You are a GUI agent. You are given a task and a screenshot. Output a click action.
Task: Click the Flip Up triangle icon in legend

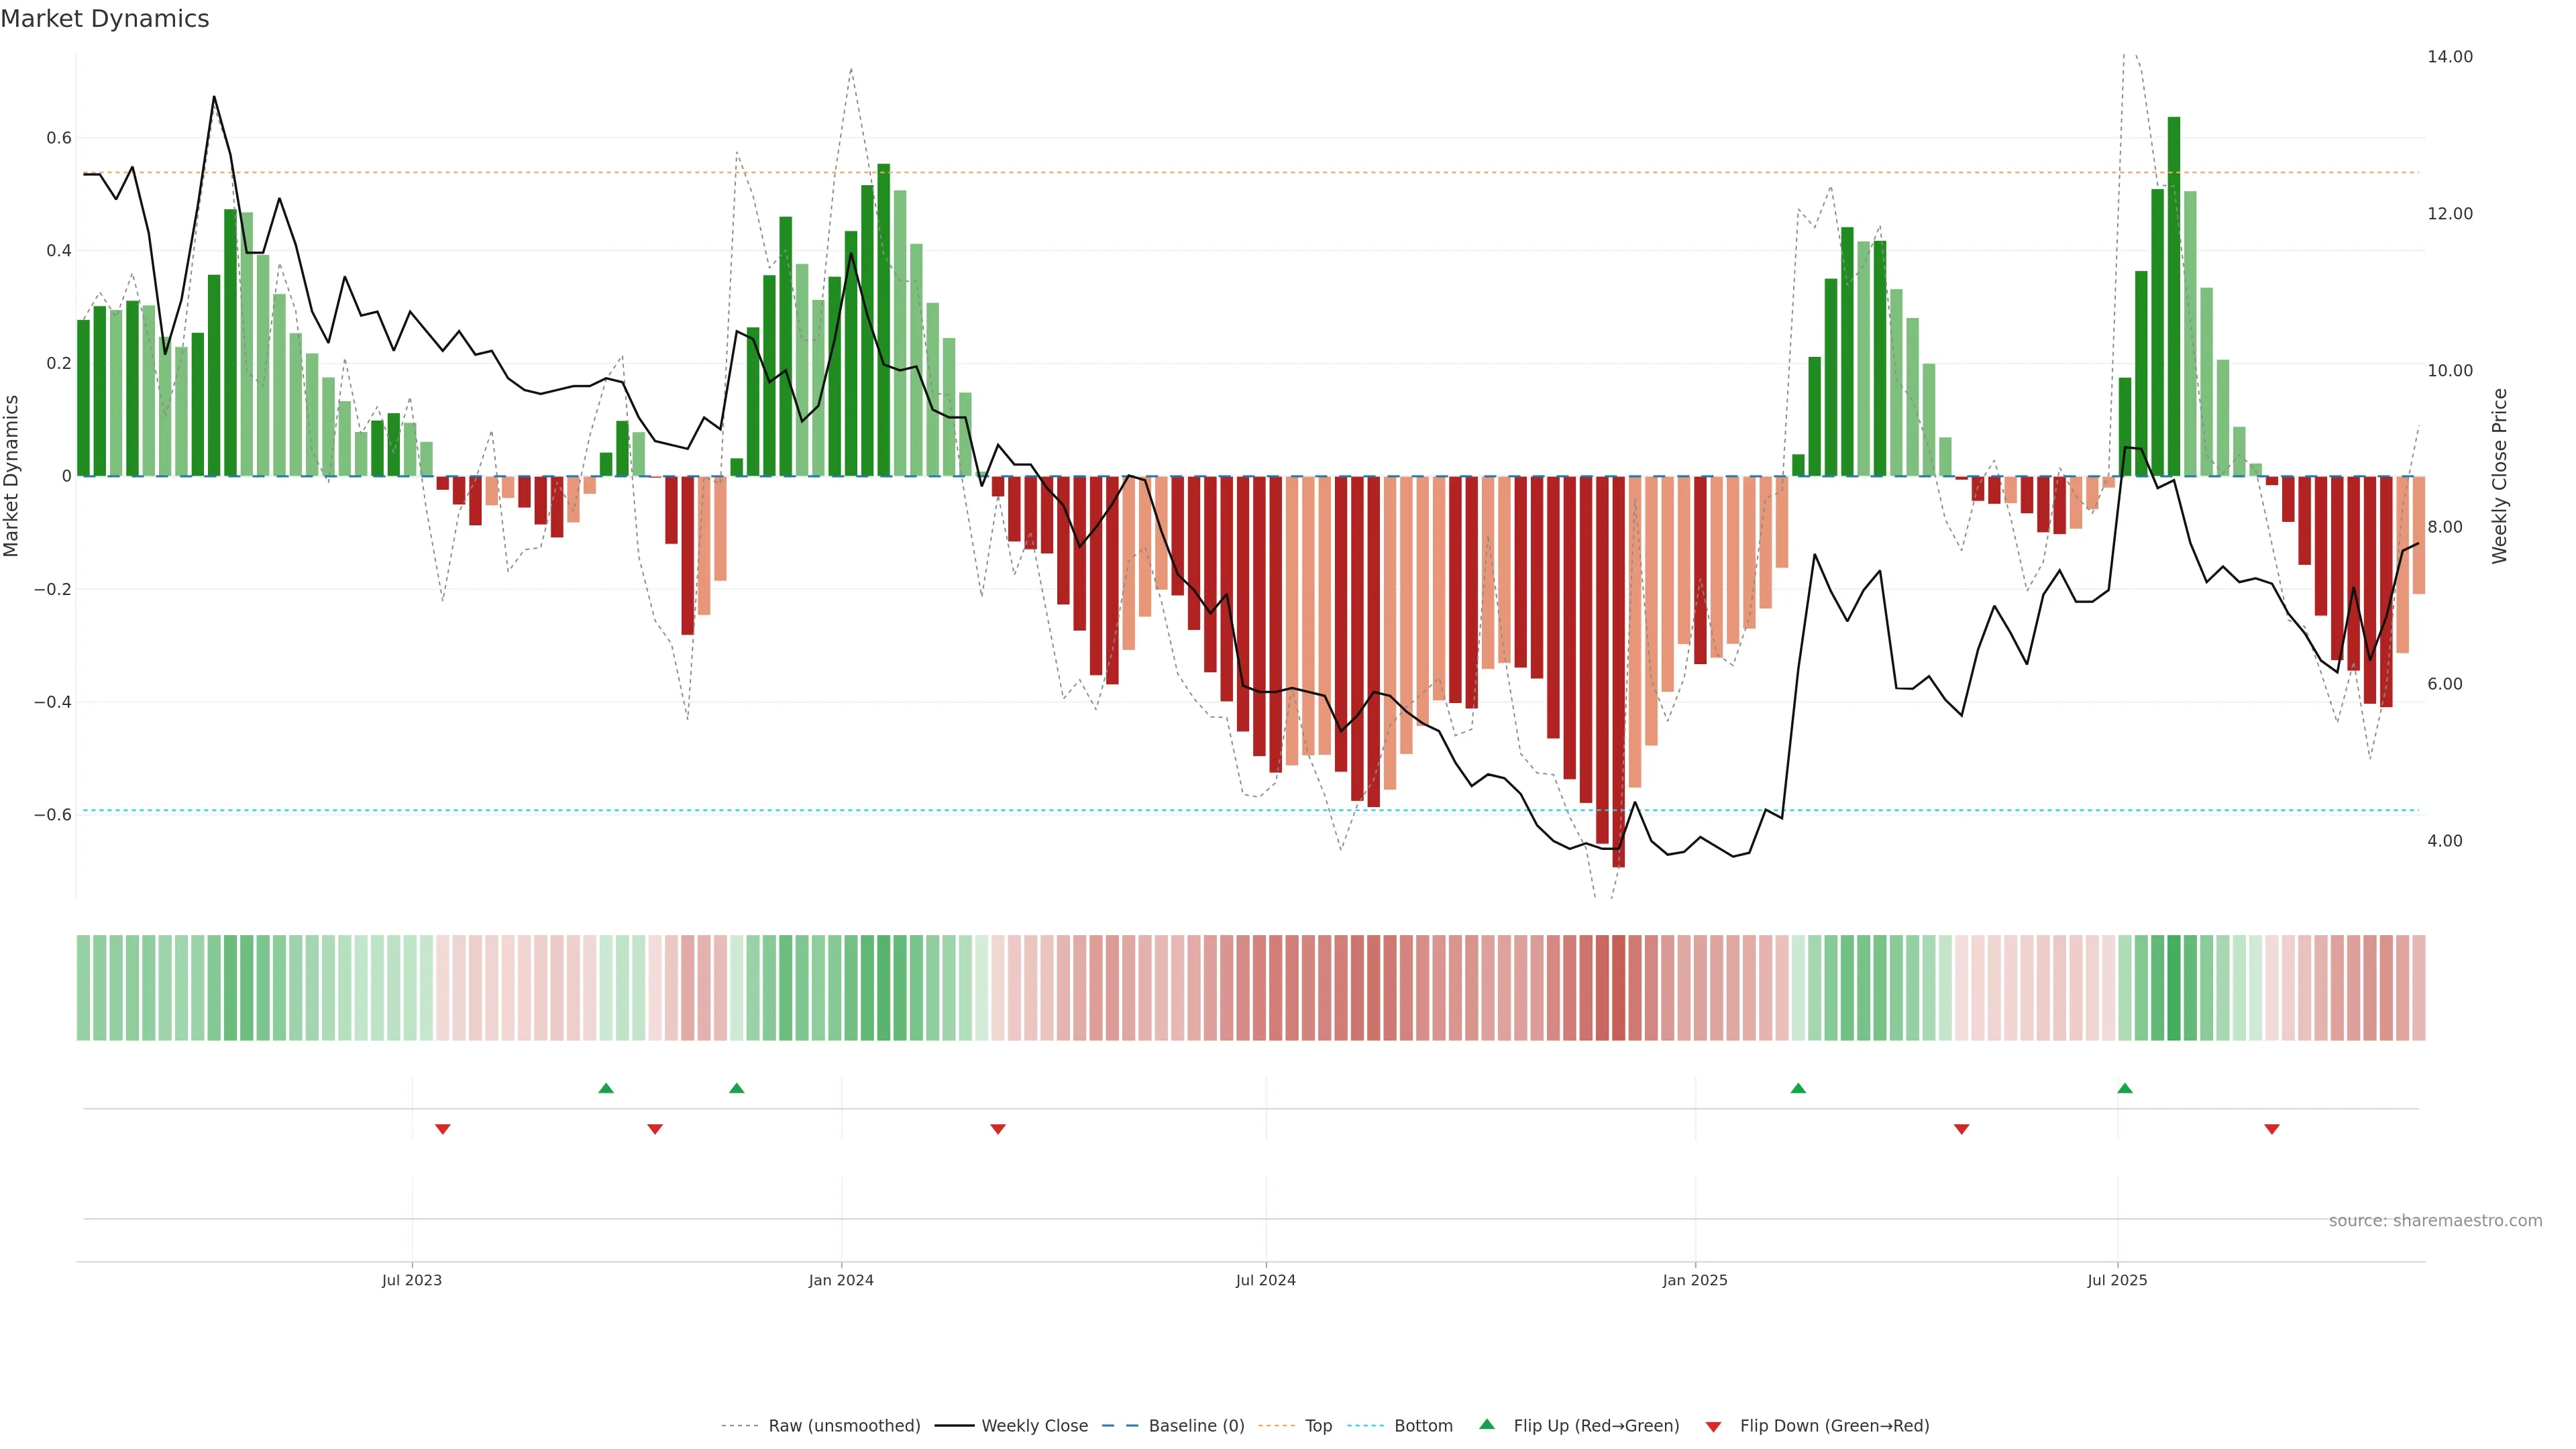coord(1487,1424)
